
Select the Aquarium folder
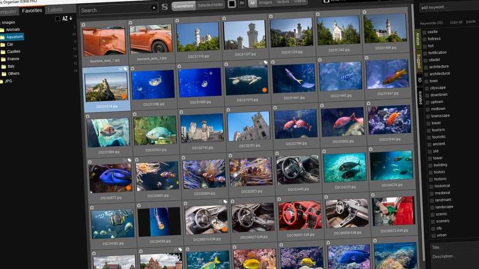pos(11,37)
